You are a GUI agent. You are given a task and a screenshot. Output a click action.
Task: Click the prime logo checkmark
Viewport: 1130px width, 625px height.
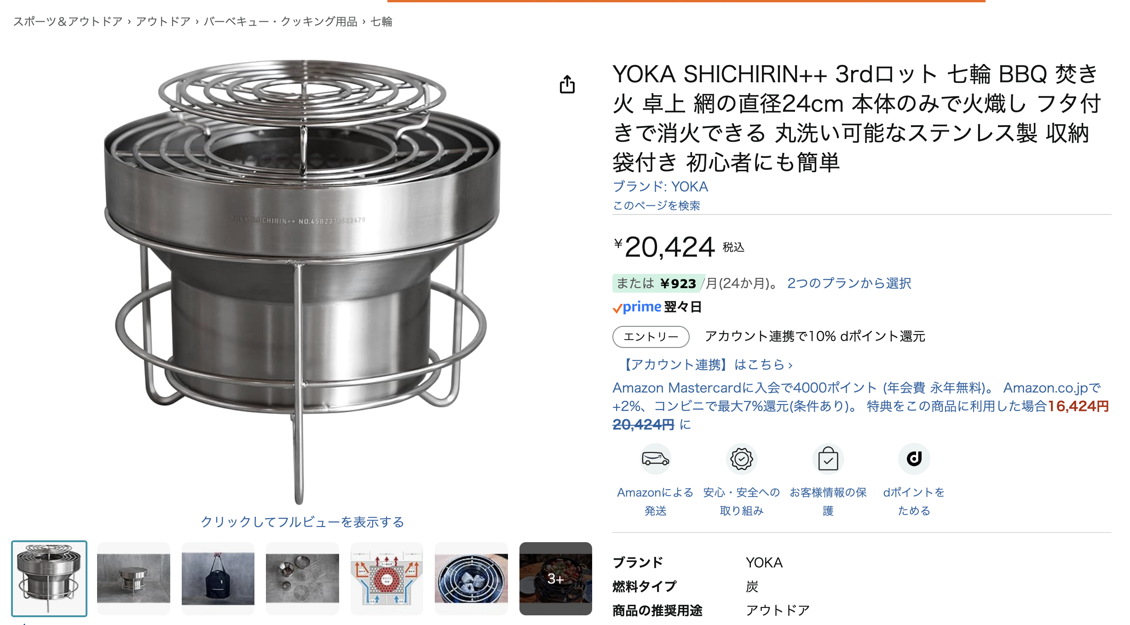(617, 308)
